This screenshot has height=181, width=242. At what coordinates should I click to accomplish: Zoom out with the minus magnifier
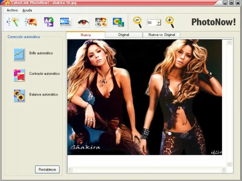click(x=137, y=22)
